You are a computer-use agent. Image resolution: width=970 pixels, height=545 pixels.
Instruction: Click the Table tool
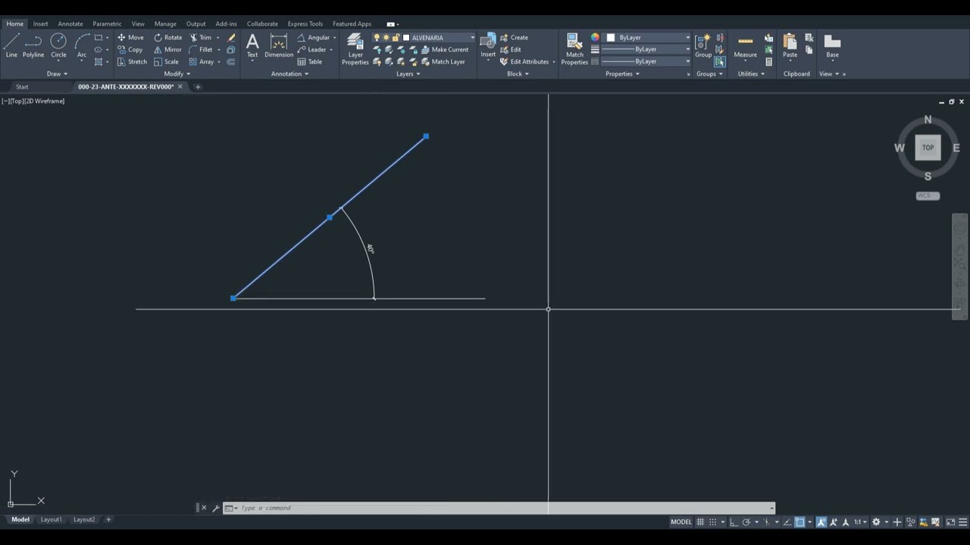click(x=310, y=61)
